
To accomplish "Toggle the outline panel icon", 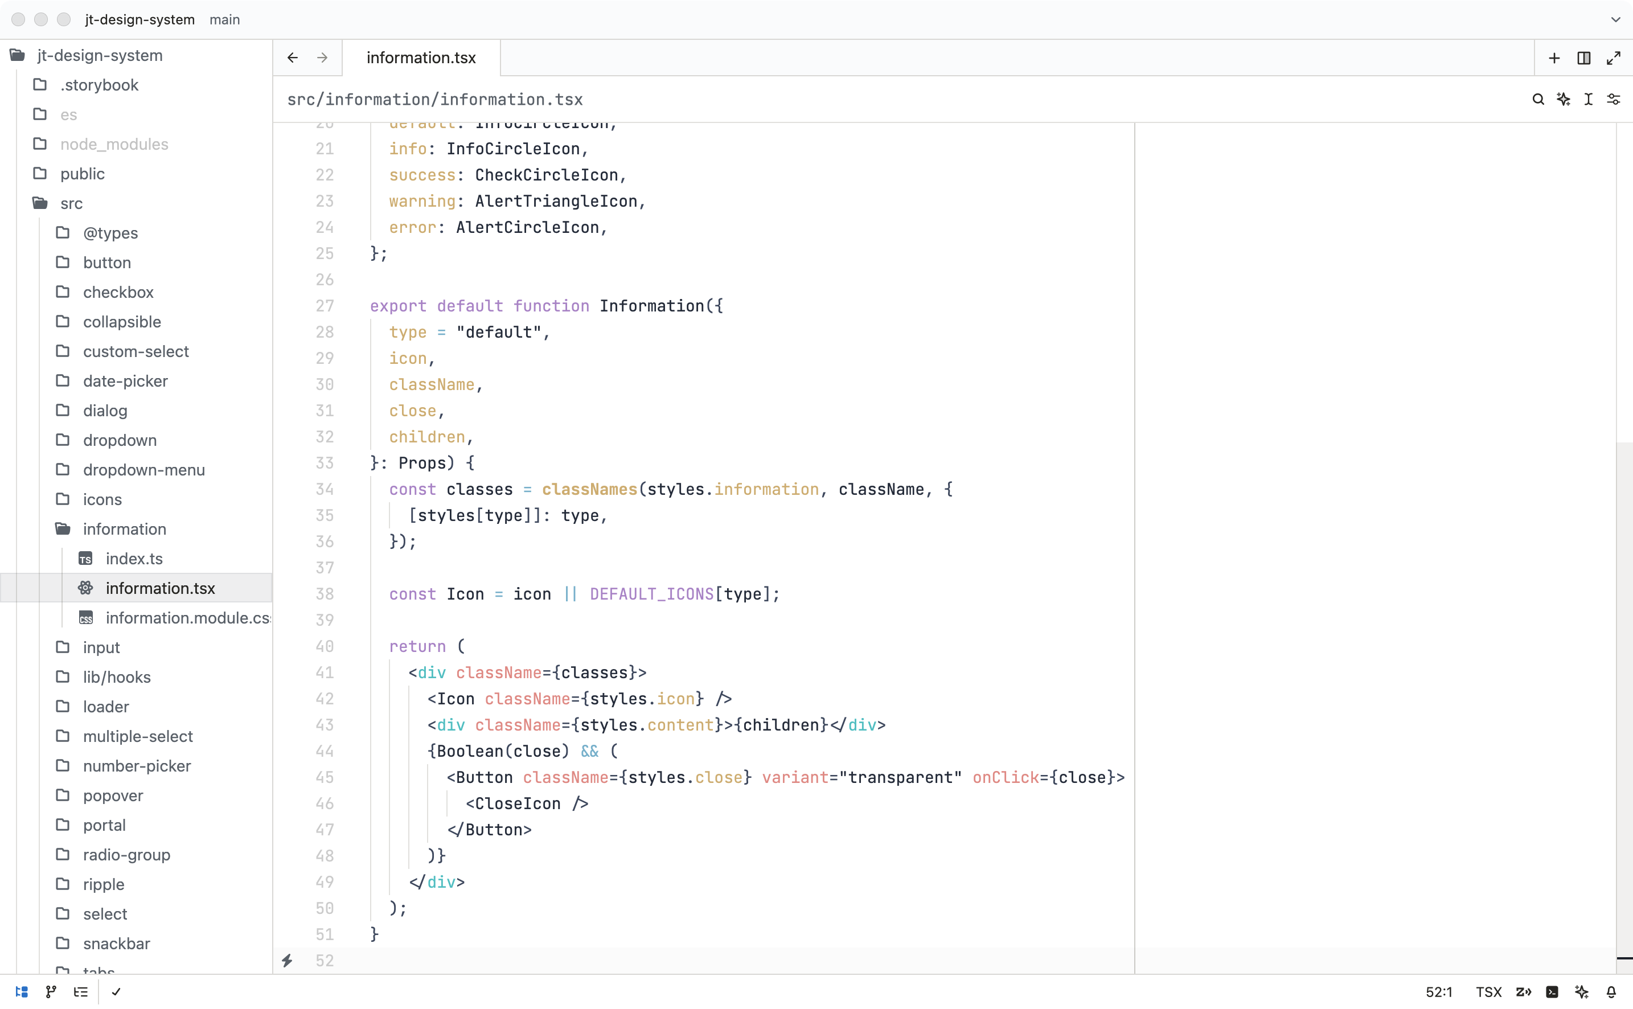I will point(81,992).
